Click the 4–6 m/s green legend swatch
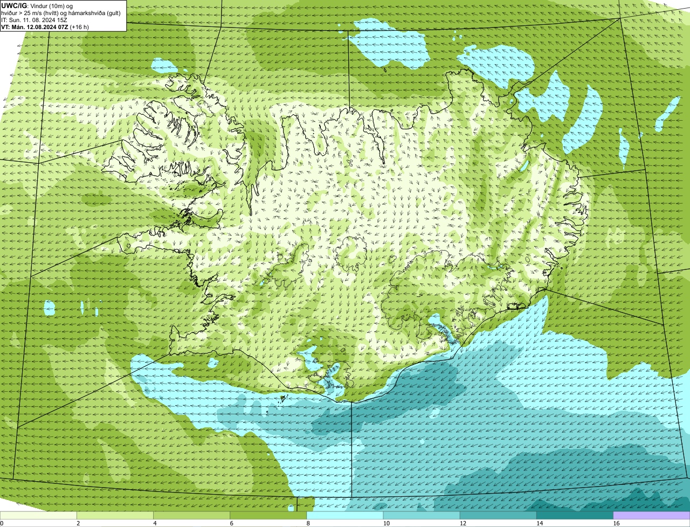 click(191, 516)
